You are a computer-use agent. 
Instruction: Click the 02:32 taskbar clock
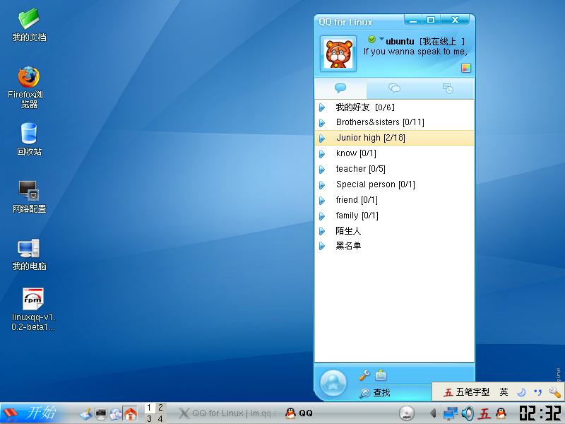[x=540, y=413]
